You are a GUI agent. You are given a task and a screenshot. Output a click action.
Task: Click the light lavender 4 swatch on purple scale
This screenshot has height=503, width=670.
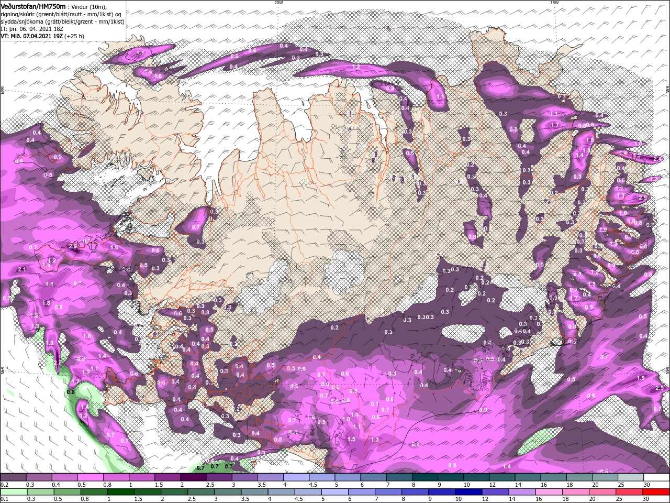[296, 477]
